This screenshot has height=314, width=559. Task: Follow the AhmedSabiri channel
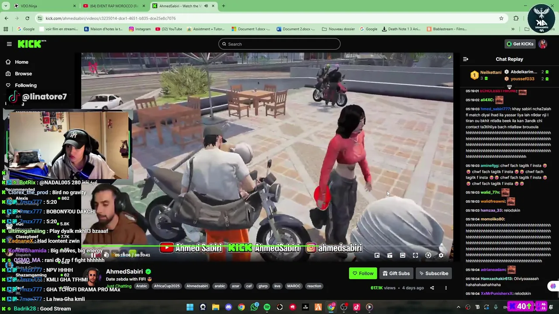[x=363, y=273]
